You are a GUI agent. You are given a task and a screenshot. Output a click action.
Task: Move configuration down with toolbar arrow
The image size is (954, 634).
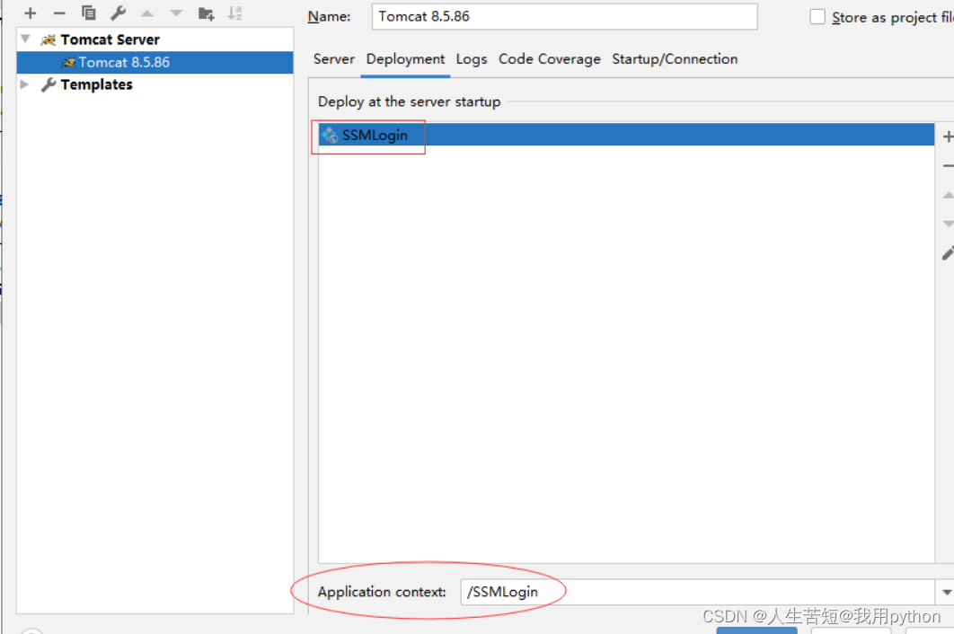pyautogui.click(x=176, y=13)
